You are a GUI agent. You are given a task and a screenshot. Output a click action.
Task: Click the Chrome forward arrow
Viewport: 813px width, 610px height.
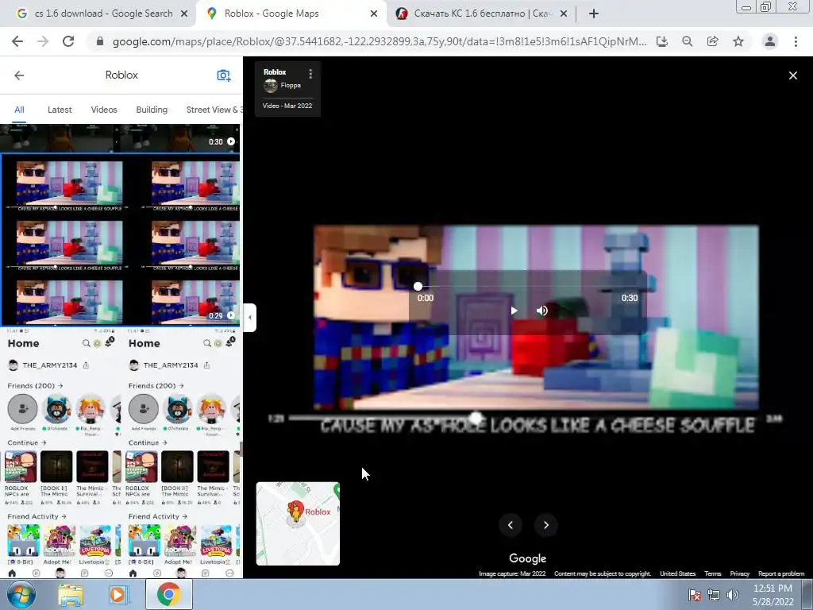click(x=43, y=41)
